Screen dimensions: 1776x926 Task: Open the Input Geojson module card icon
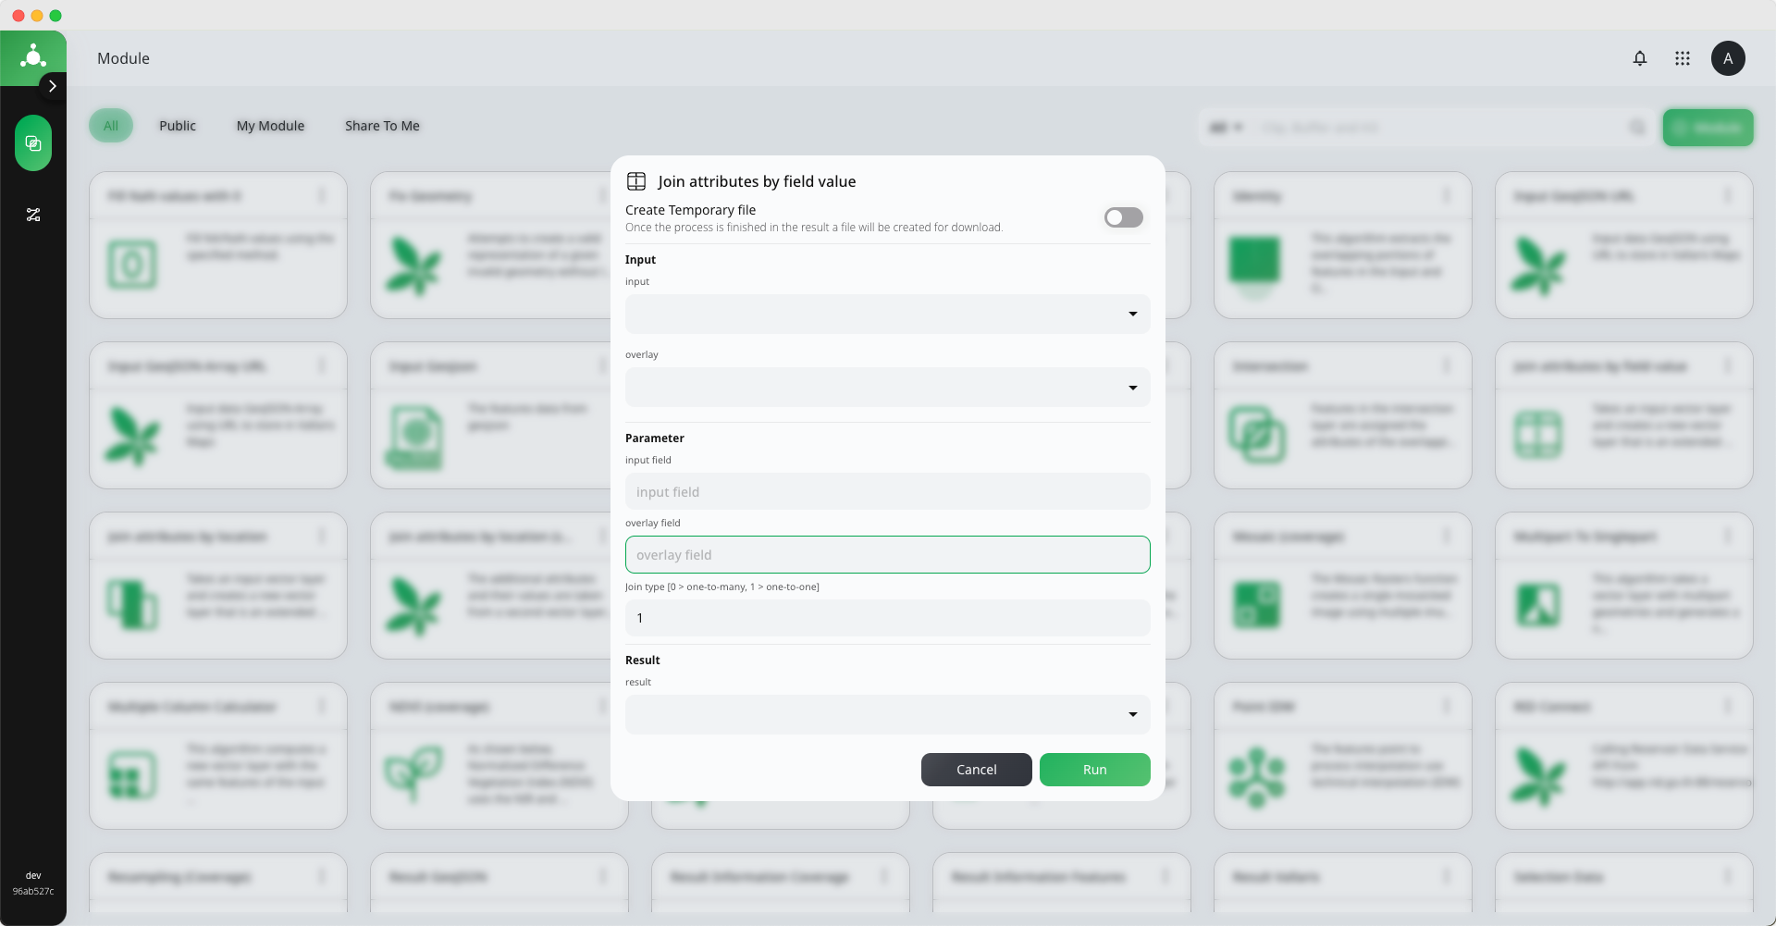[414, 437]
